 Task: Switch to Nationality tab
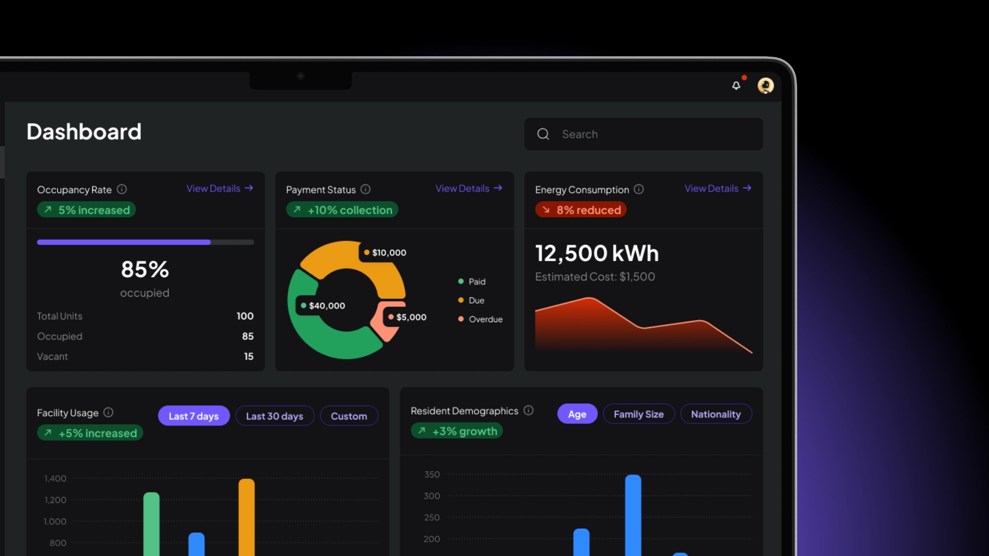pyautogui.click(x=716, y=414)
